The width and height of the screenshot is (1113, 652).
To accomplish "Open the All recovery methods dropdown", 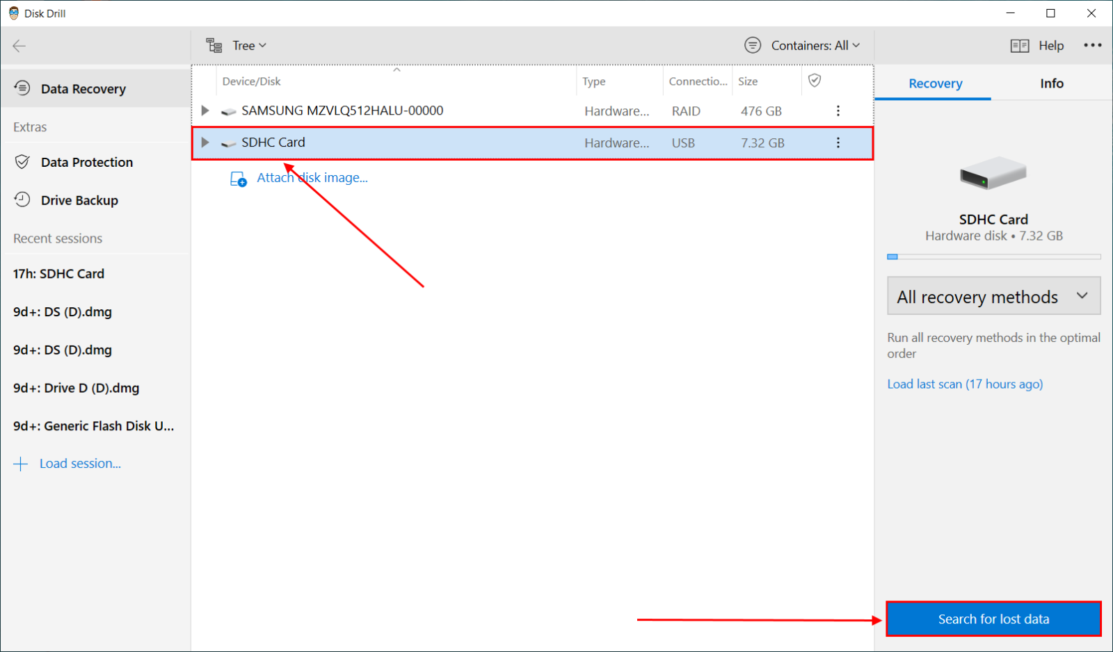I will pyautogui.click(x=993, y=296).
